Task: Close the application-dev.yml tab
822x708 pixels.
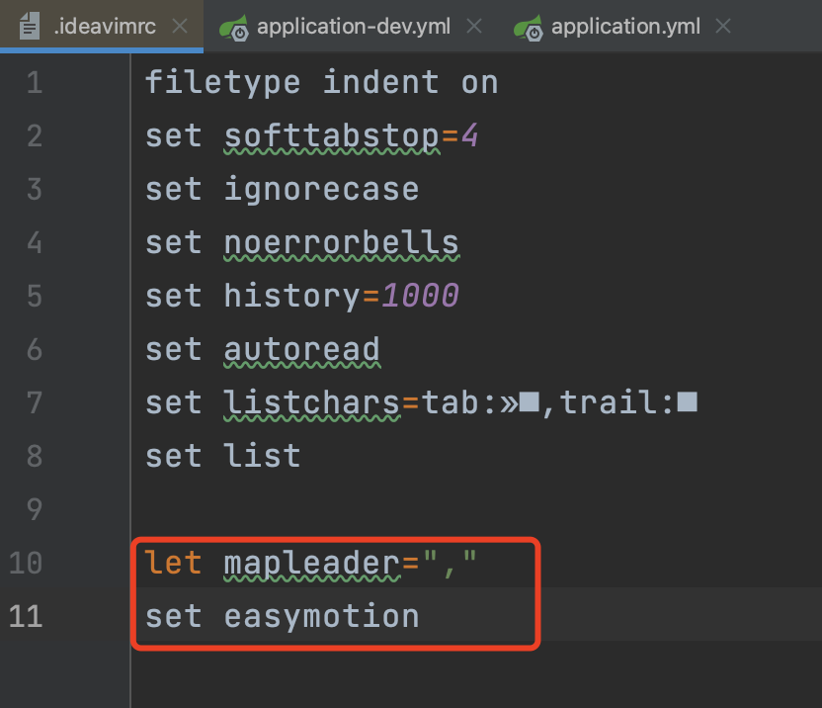Action: pyautogui.click(x=474, y=26)
